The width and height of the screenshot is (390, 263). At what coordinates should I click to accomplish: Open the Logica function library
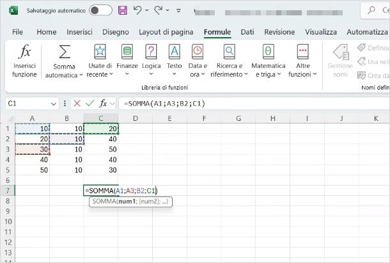coord(152,61)
